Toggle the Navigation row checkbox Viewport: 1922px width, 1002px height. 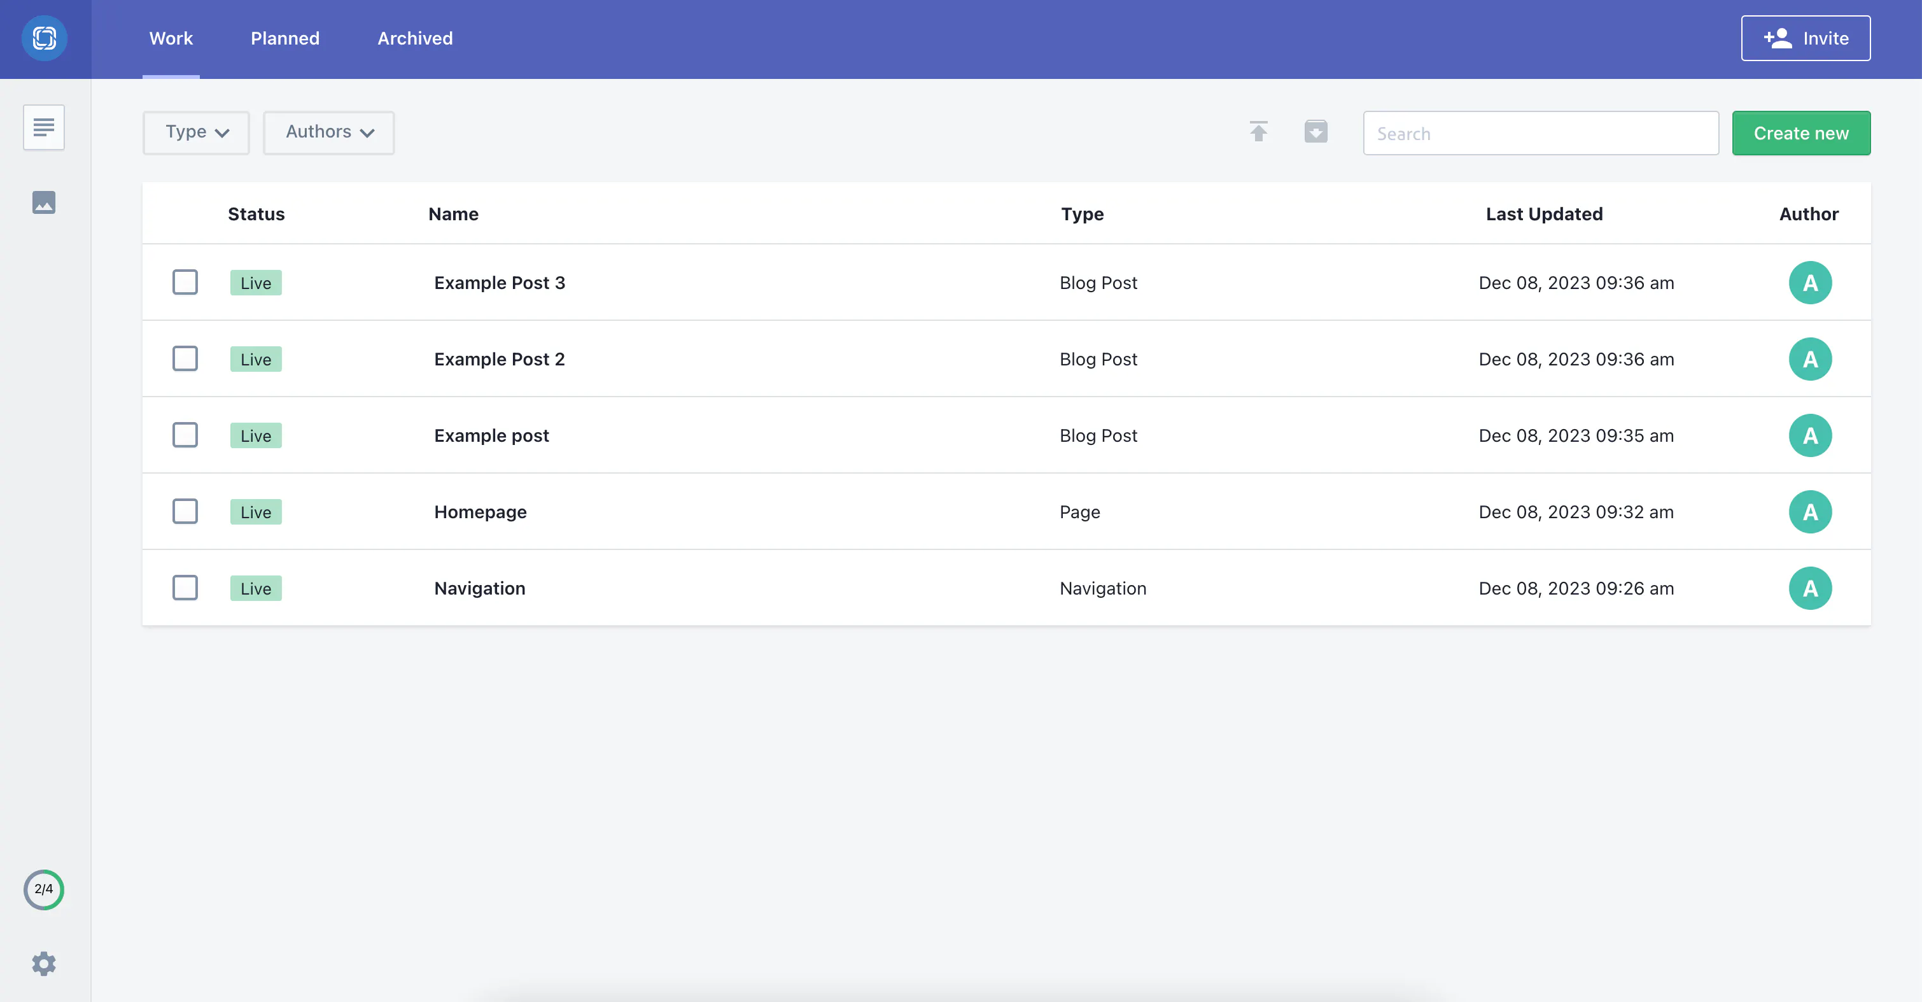click(x=185, y=587)
